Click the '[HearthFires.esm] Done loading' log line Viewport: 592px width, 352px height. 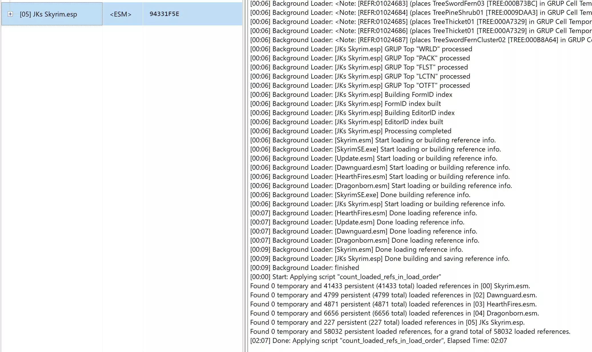point(364,213)
